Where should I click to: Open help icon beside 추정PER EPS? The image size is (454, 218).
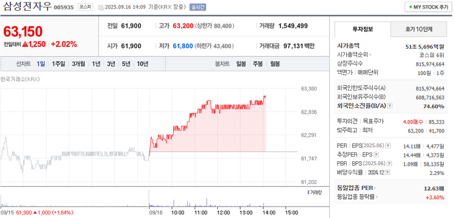pyautogui.click(x=376, y=155)
